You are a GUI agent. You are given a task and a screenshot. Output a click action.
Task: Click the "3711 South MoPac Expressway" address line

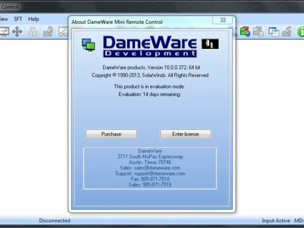tap(150, 157)
